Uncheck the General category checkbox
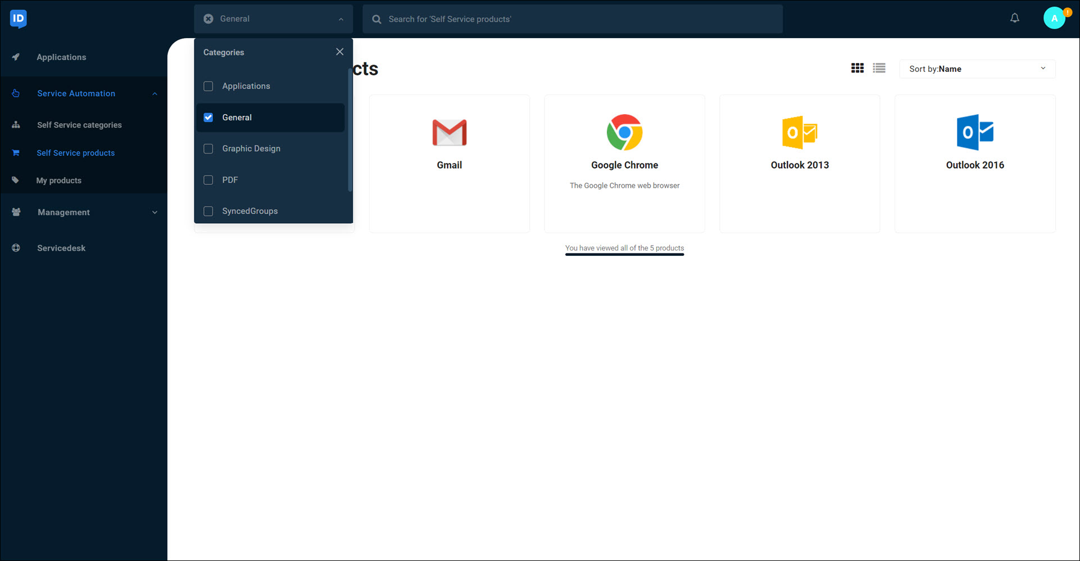 [x=208, y=117]
